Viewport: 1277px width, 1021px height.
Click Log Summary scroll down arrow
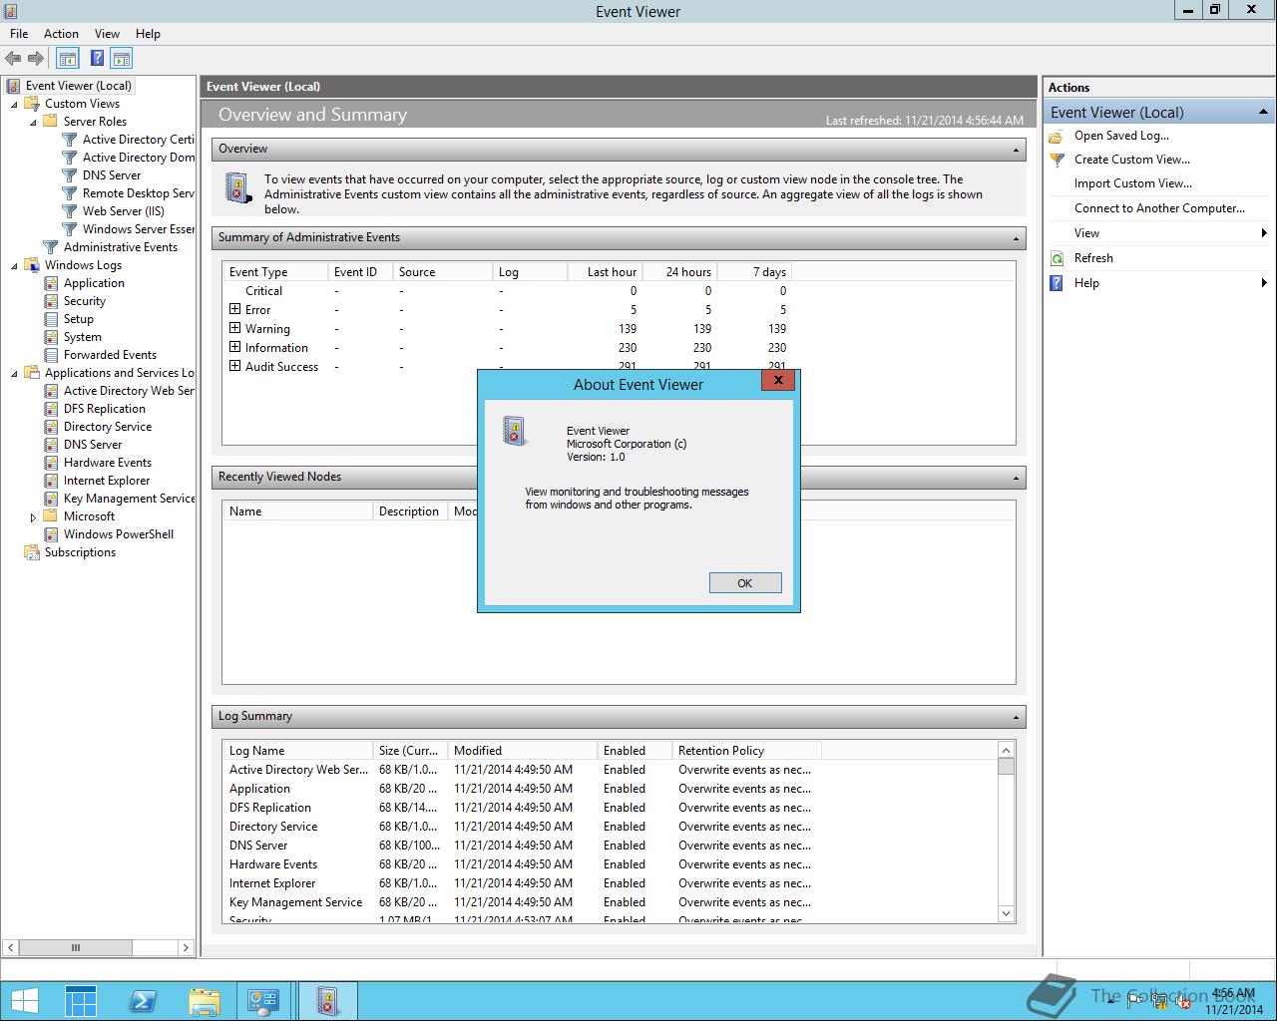click(1006, 913)
